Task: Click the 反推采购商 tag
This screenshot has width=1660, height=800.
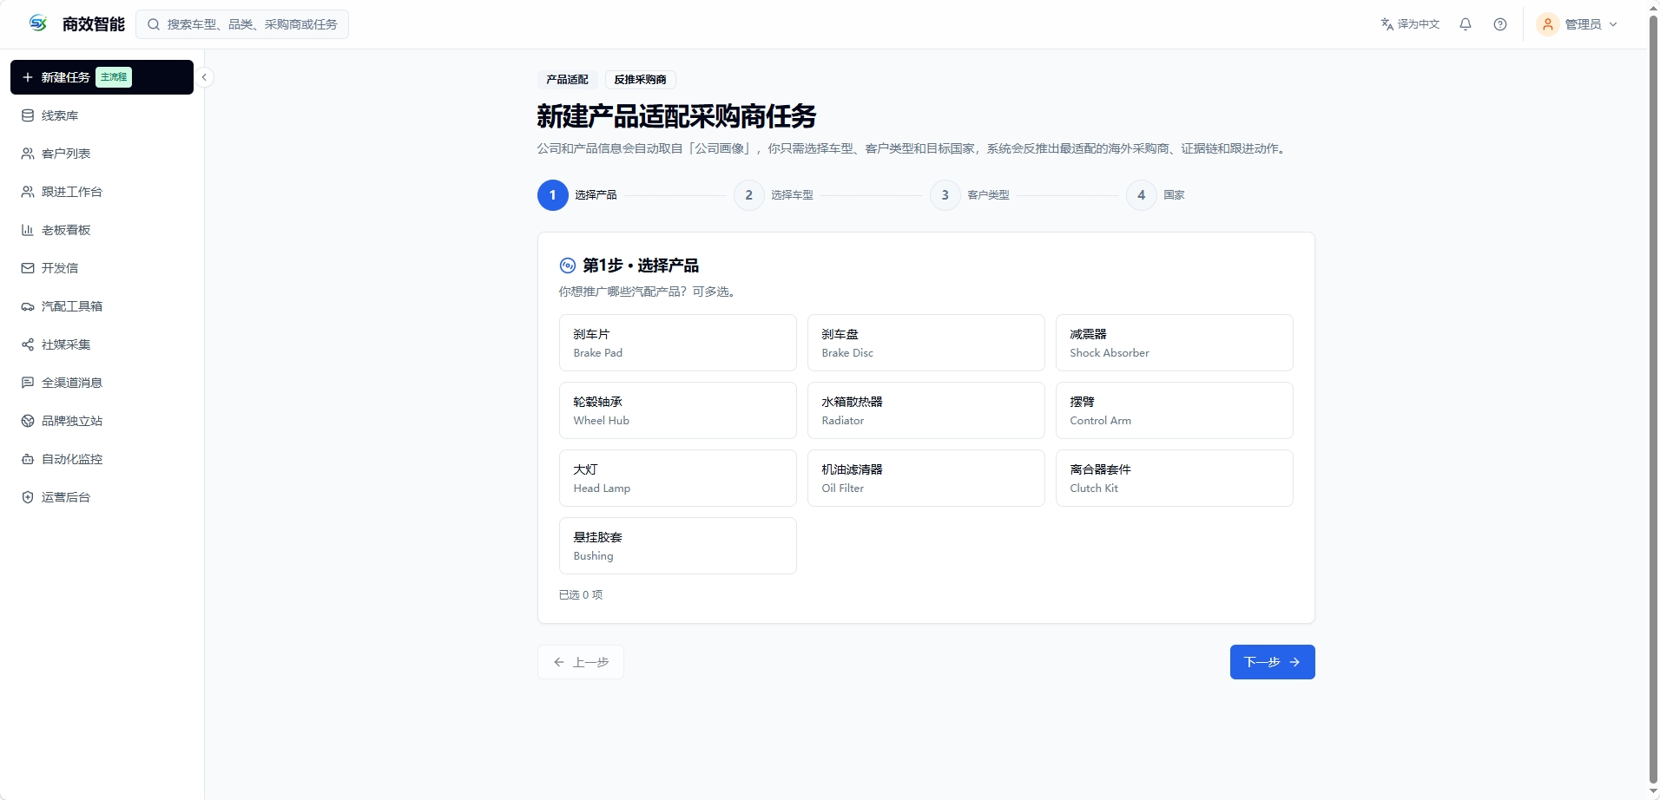Action: [641, 80]
